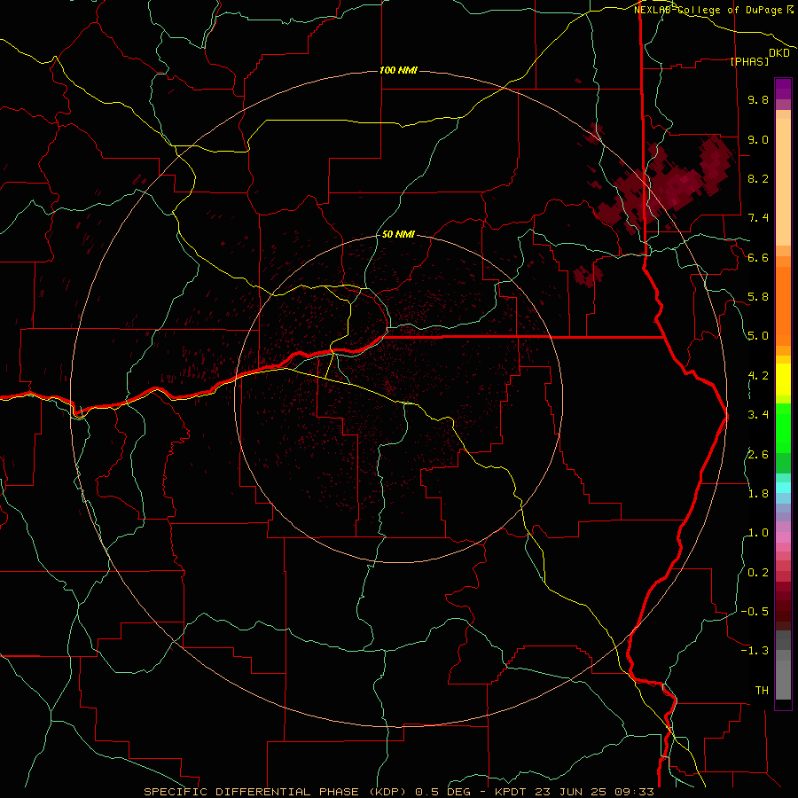Image resolution: width=798 pixels, height=798 pixels.
Task: Click the 5.0 value on color scale
Action: pyautogui.click(x=758, y=336)
